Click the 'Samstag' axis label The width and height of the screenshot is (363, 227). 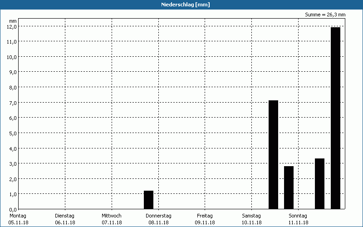point(251,216)
